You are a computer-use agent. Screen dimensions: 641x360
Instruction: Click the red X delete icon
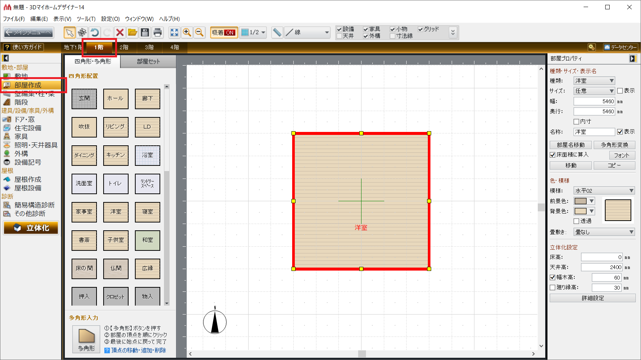coord(120,33)
